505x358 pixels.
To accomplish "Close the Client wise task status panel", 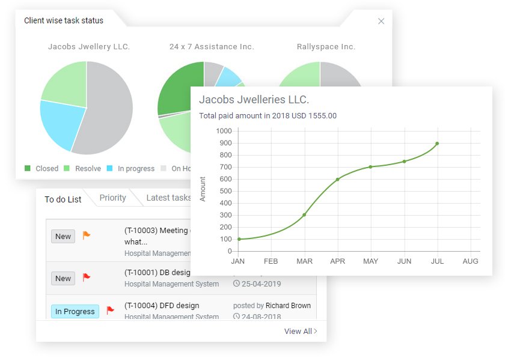I will click(x=381, y=21).
